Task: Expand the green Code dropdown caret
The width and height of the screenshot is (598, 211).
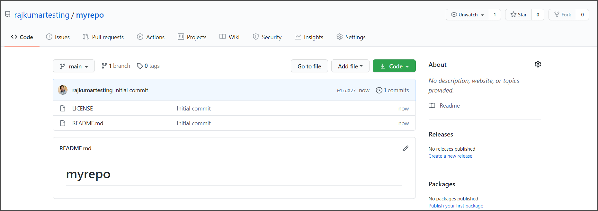Action: click(x=407, y=67)
